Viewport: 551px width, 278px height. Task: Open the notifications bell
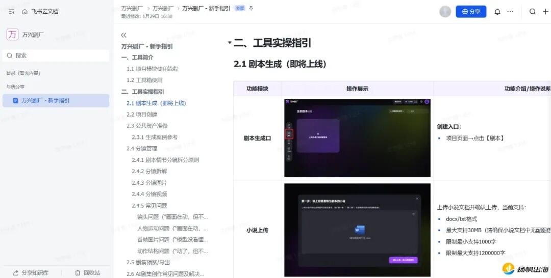pos(497,12)
